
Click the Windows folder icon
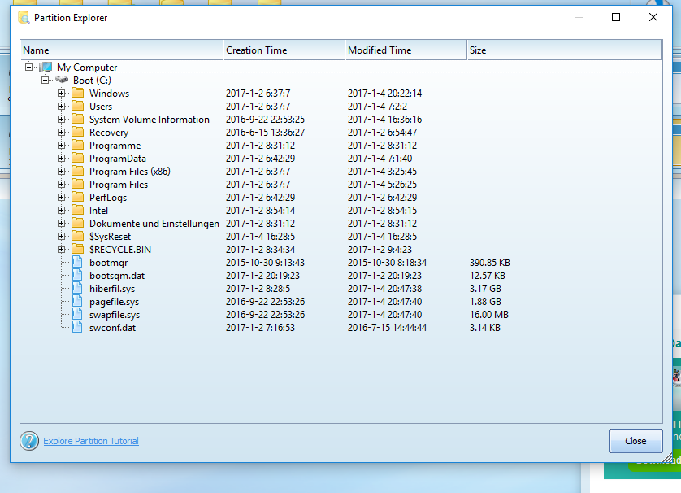coord(78,93)
